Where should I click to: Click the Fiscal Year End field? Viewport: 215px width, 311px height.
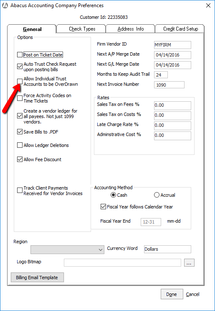[151, 222]
